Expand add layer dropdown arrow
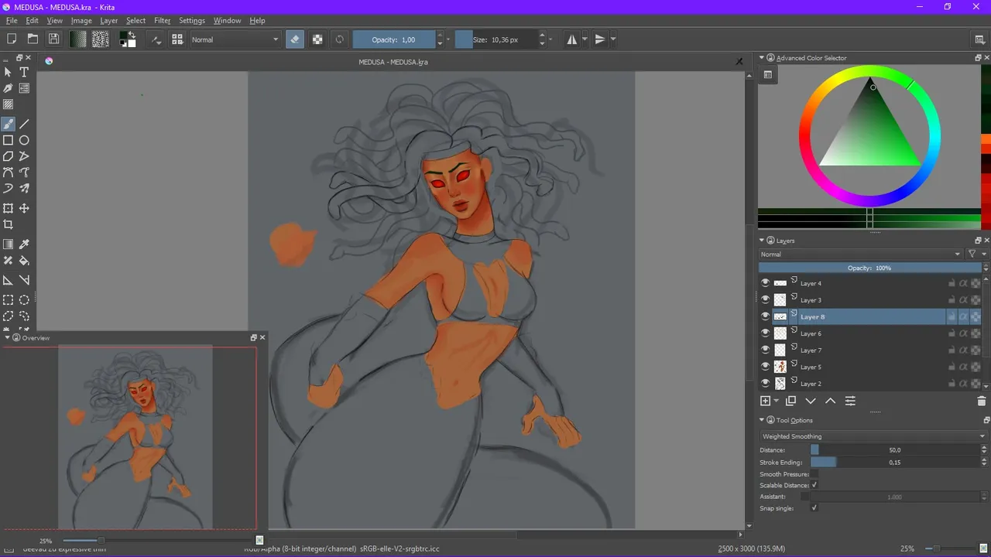This screenshot has height=557, width=991. tap(777, 401)
